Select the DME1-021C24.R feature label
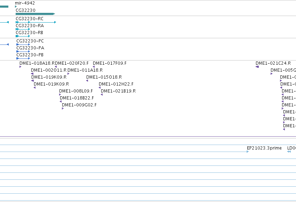The image size is (296, 202). (x=273, y=63)
